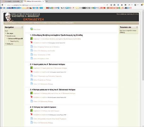The image size is (144, 127).
Task: Click red PDF icon in section 1
Action: [x=32, y=42]
